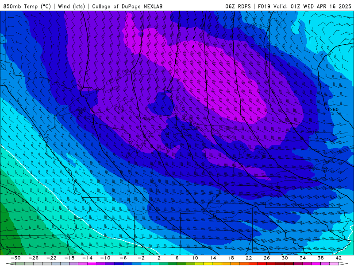354x266 pixels.
Task: Click the 30 color scale label
Action: point(285,258)
